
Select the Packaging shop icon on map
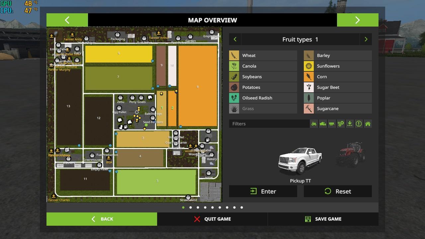[x=117, y=35]
